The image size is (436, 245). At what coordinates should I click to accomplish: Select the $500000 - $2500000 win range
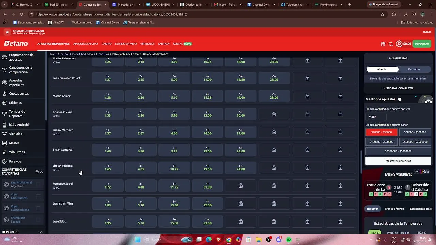click(415, 142)
